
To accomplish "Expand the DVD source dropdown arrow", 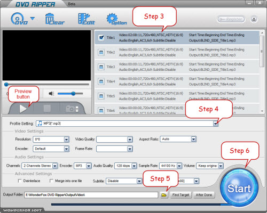I will coord(33,18).
